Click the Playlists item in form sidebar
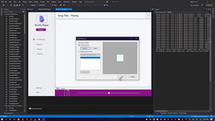Image resolution: width=215 pixels, height=121 pixels. pyautogui.click(x=40, y=54)
